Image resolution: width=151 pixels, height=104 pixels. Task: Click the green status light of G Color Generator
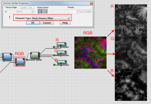pyautogui.click(x=54, y=55)
